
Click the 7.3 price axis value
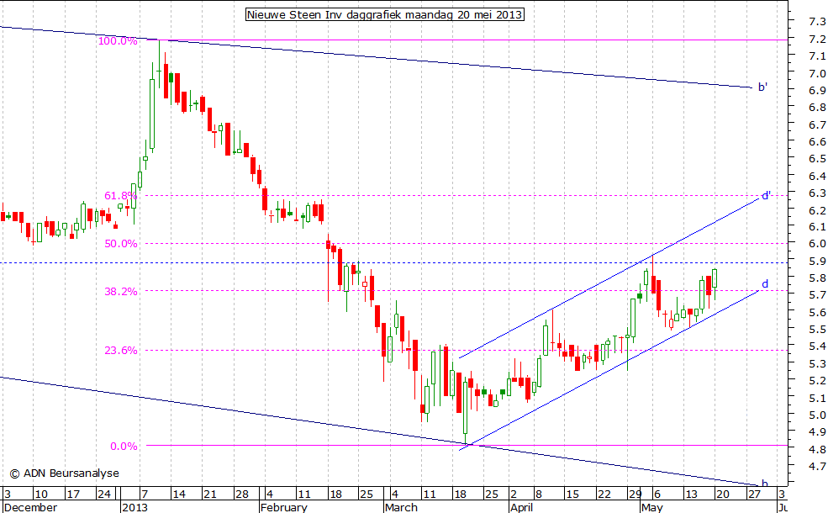[817, 22]
